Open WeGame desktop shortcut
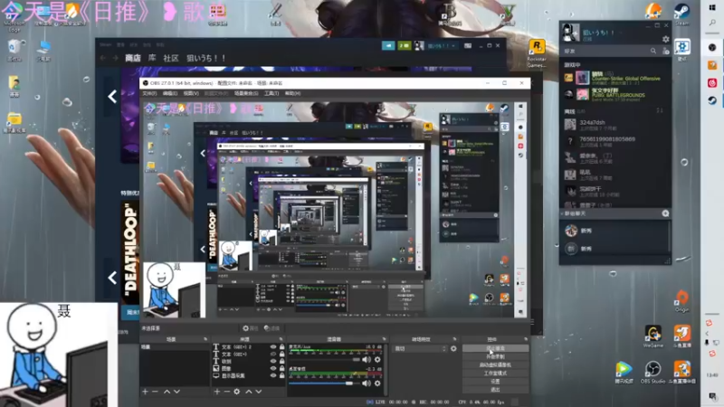 [x=653, y=336]
